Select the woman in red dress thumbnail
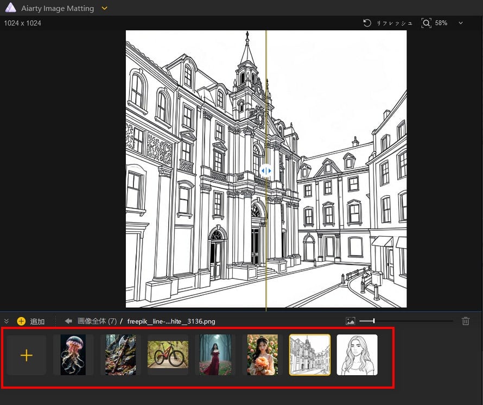The height and width of the screenshot is (405, 483). click(x=215, y=355)
